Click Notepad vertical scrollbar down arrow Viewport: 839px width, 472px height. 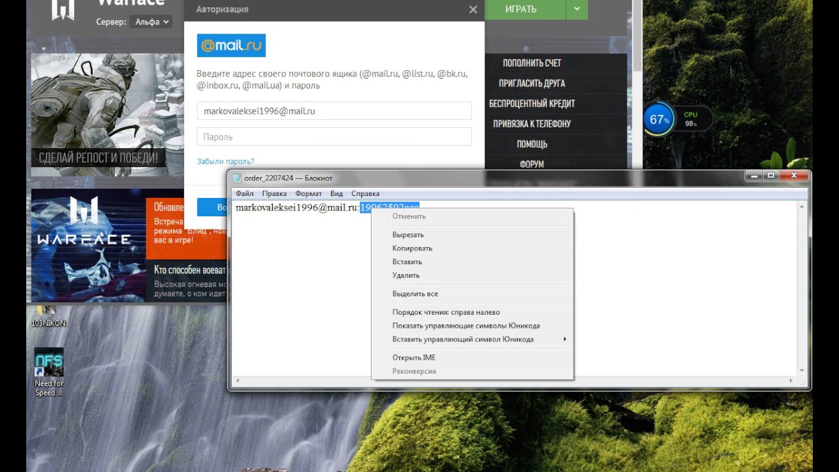click(x=802, y=371)
